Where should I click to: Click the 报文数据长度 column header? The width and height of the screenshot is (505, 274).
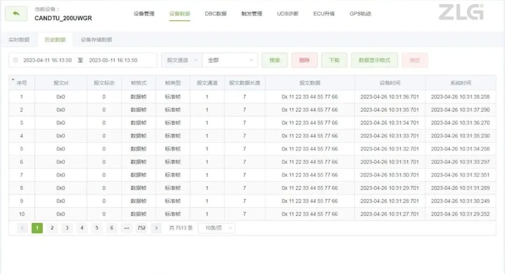pyautogui.click(x=245, y=83)
